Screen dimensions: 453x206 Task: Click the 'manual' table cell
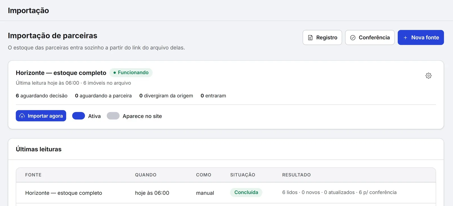pyautogui.click(x=205, y=193)
